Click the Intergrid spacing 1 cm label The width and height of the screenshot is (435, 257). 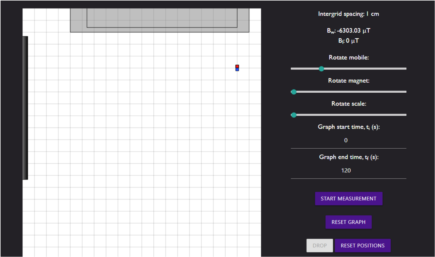point(349,14)
